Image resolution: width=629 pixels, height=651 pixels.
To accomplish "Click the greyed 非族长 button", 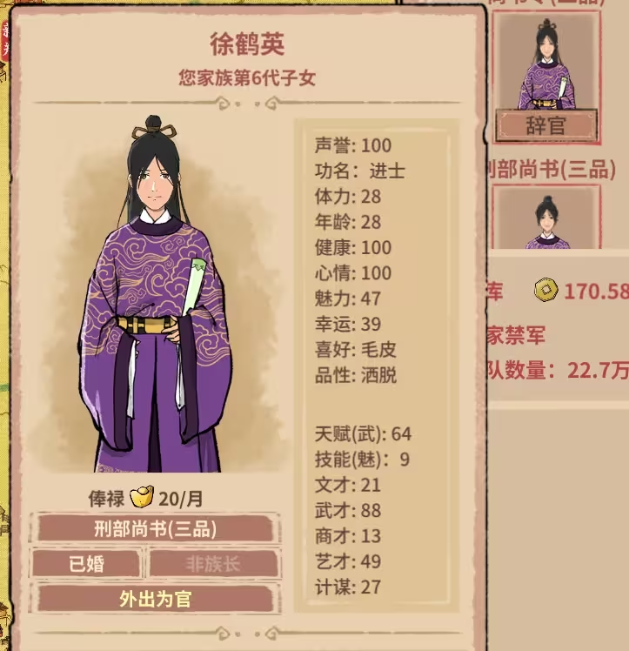I will click(213, 564).
